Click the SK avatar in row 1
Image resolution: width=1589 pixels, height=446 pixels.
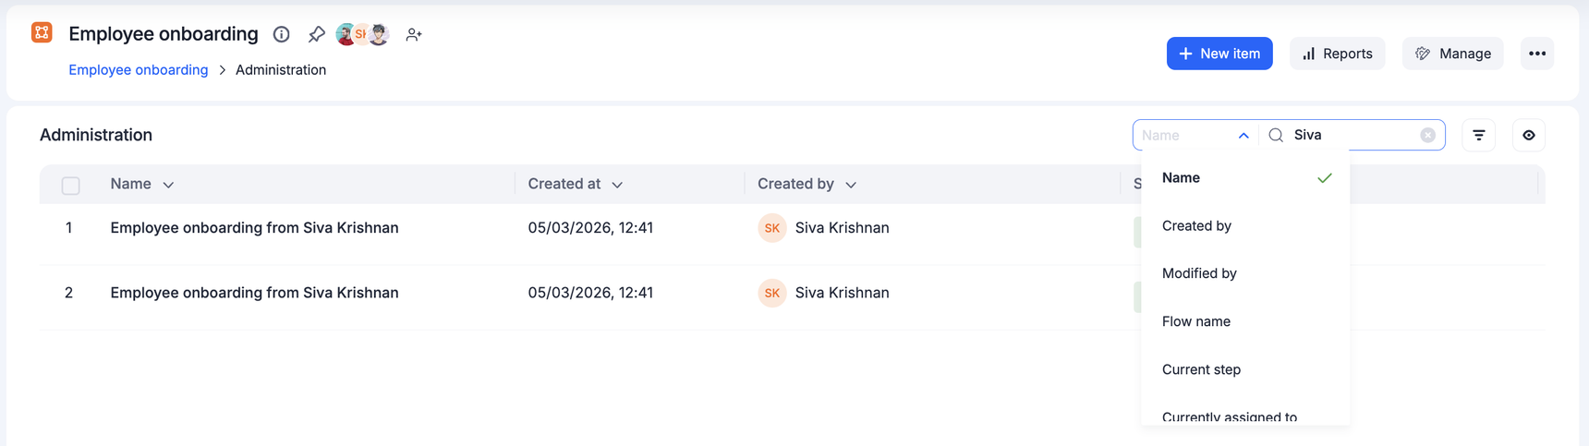(771, 228)
